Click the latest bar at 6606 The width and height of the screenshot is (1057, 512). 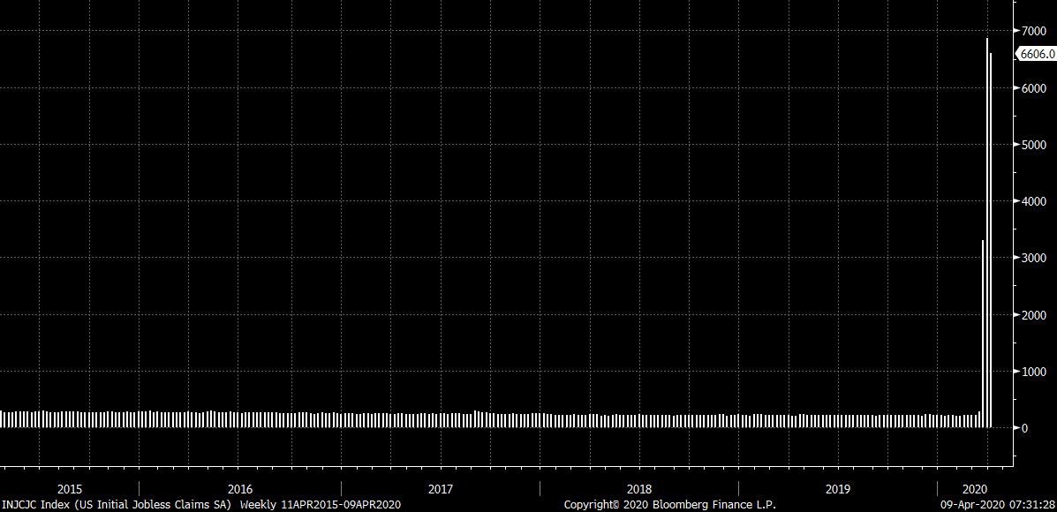point(991,240)
